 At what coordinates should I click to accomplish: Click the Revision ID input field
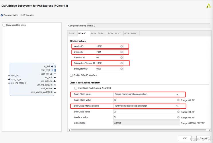coord(110,57)
